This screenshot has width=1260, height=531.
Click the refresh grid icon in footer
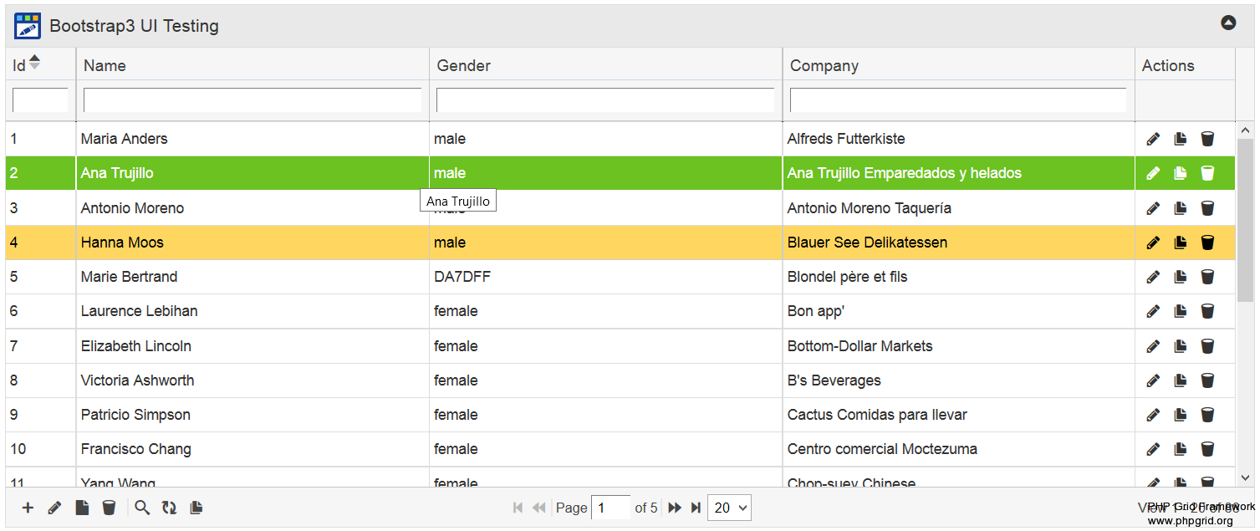(169, 508)
